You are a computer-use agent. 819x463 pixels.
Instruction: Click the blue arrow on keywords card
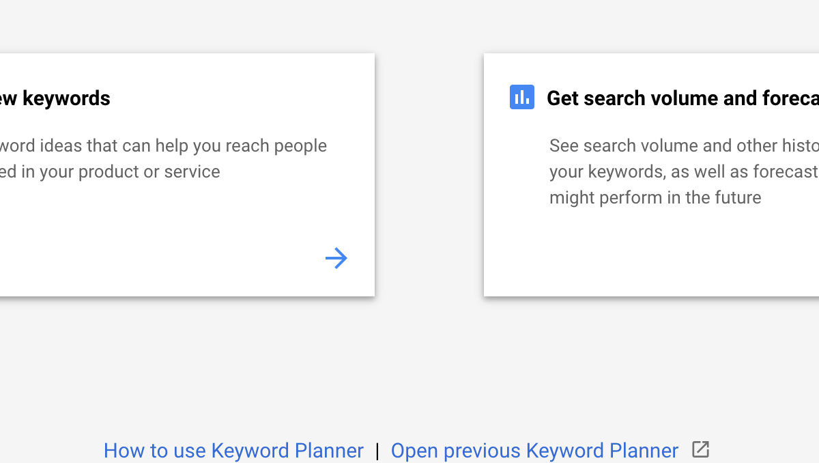[x=336, y=258]
